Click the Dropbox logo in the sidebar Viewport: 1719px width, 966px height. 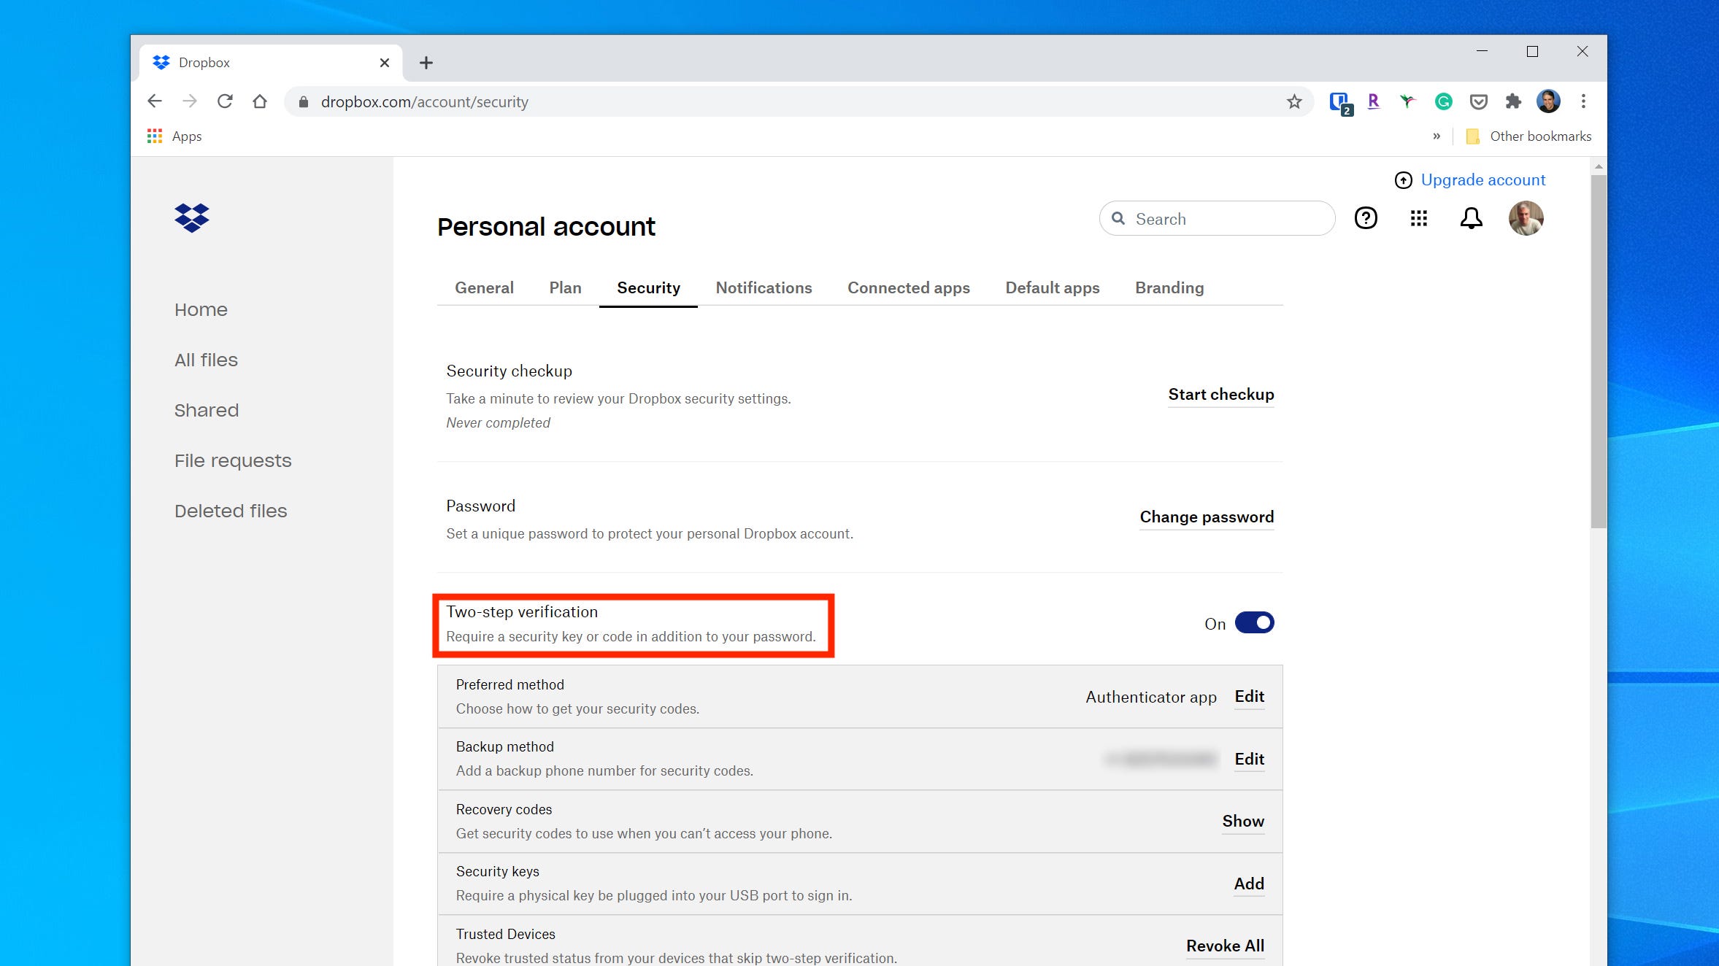192,218
